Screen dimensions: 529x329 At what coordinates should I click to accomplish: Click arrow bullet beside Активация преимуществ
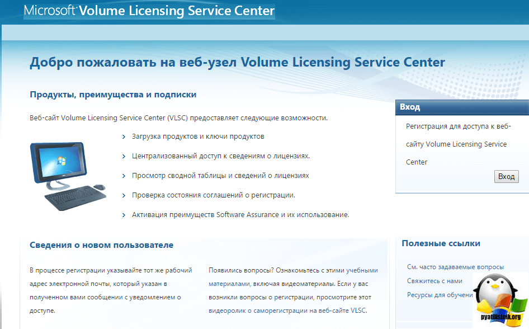pyautogui.click(x=124, y=215)
